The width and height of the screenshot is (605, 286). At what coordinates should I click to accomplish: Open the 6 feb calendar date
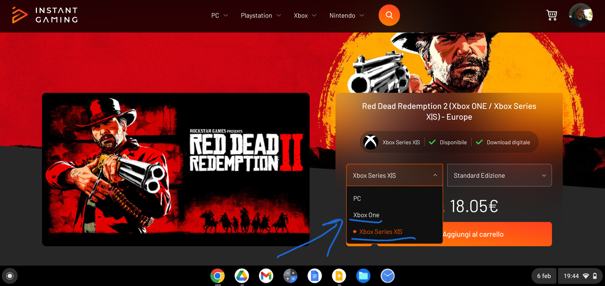pos(544,276)
